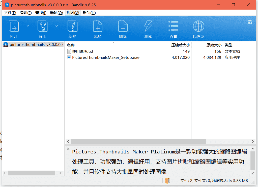
Task: Select PicturesThumbnailsMaker_Setup.exe in the list
Action: 106,58
